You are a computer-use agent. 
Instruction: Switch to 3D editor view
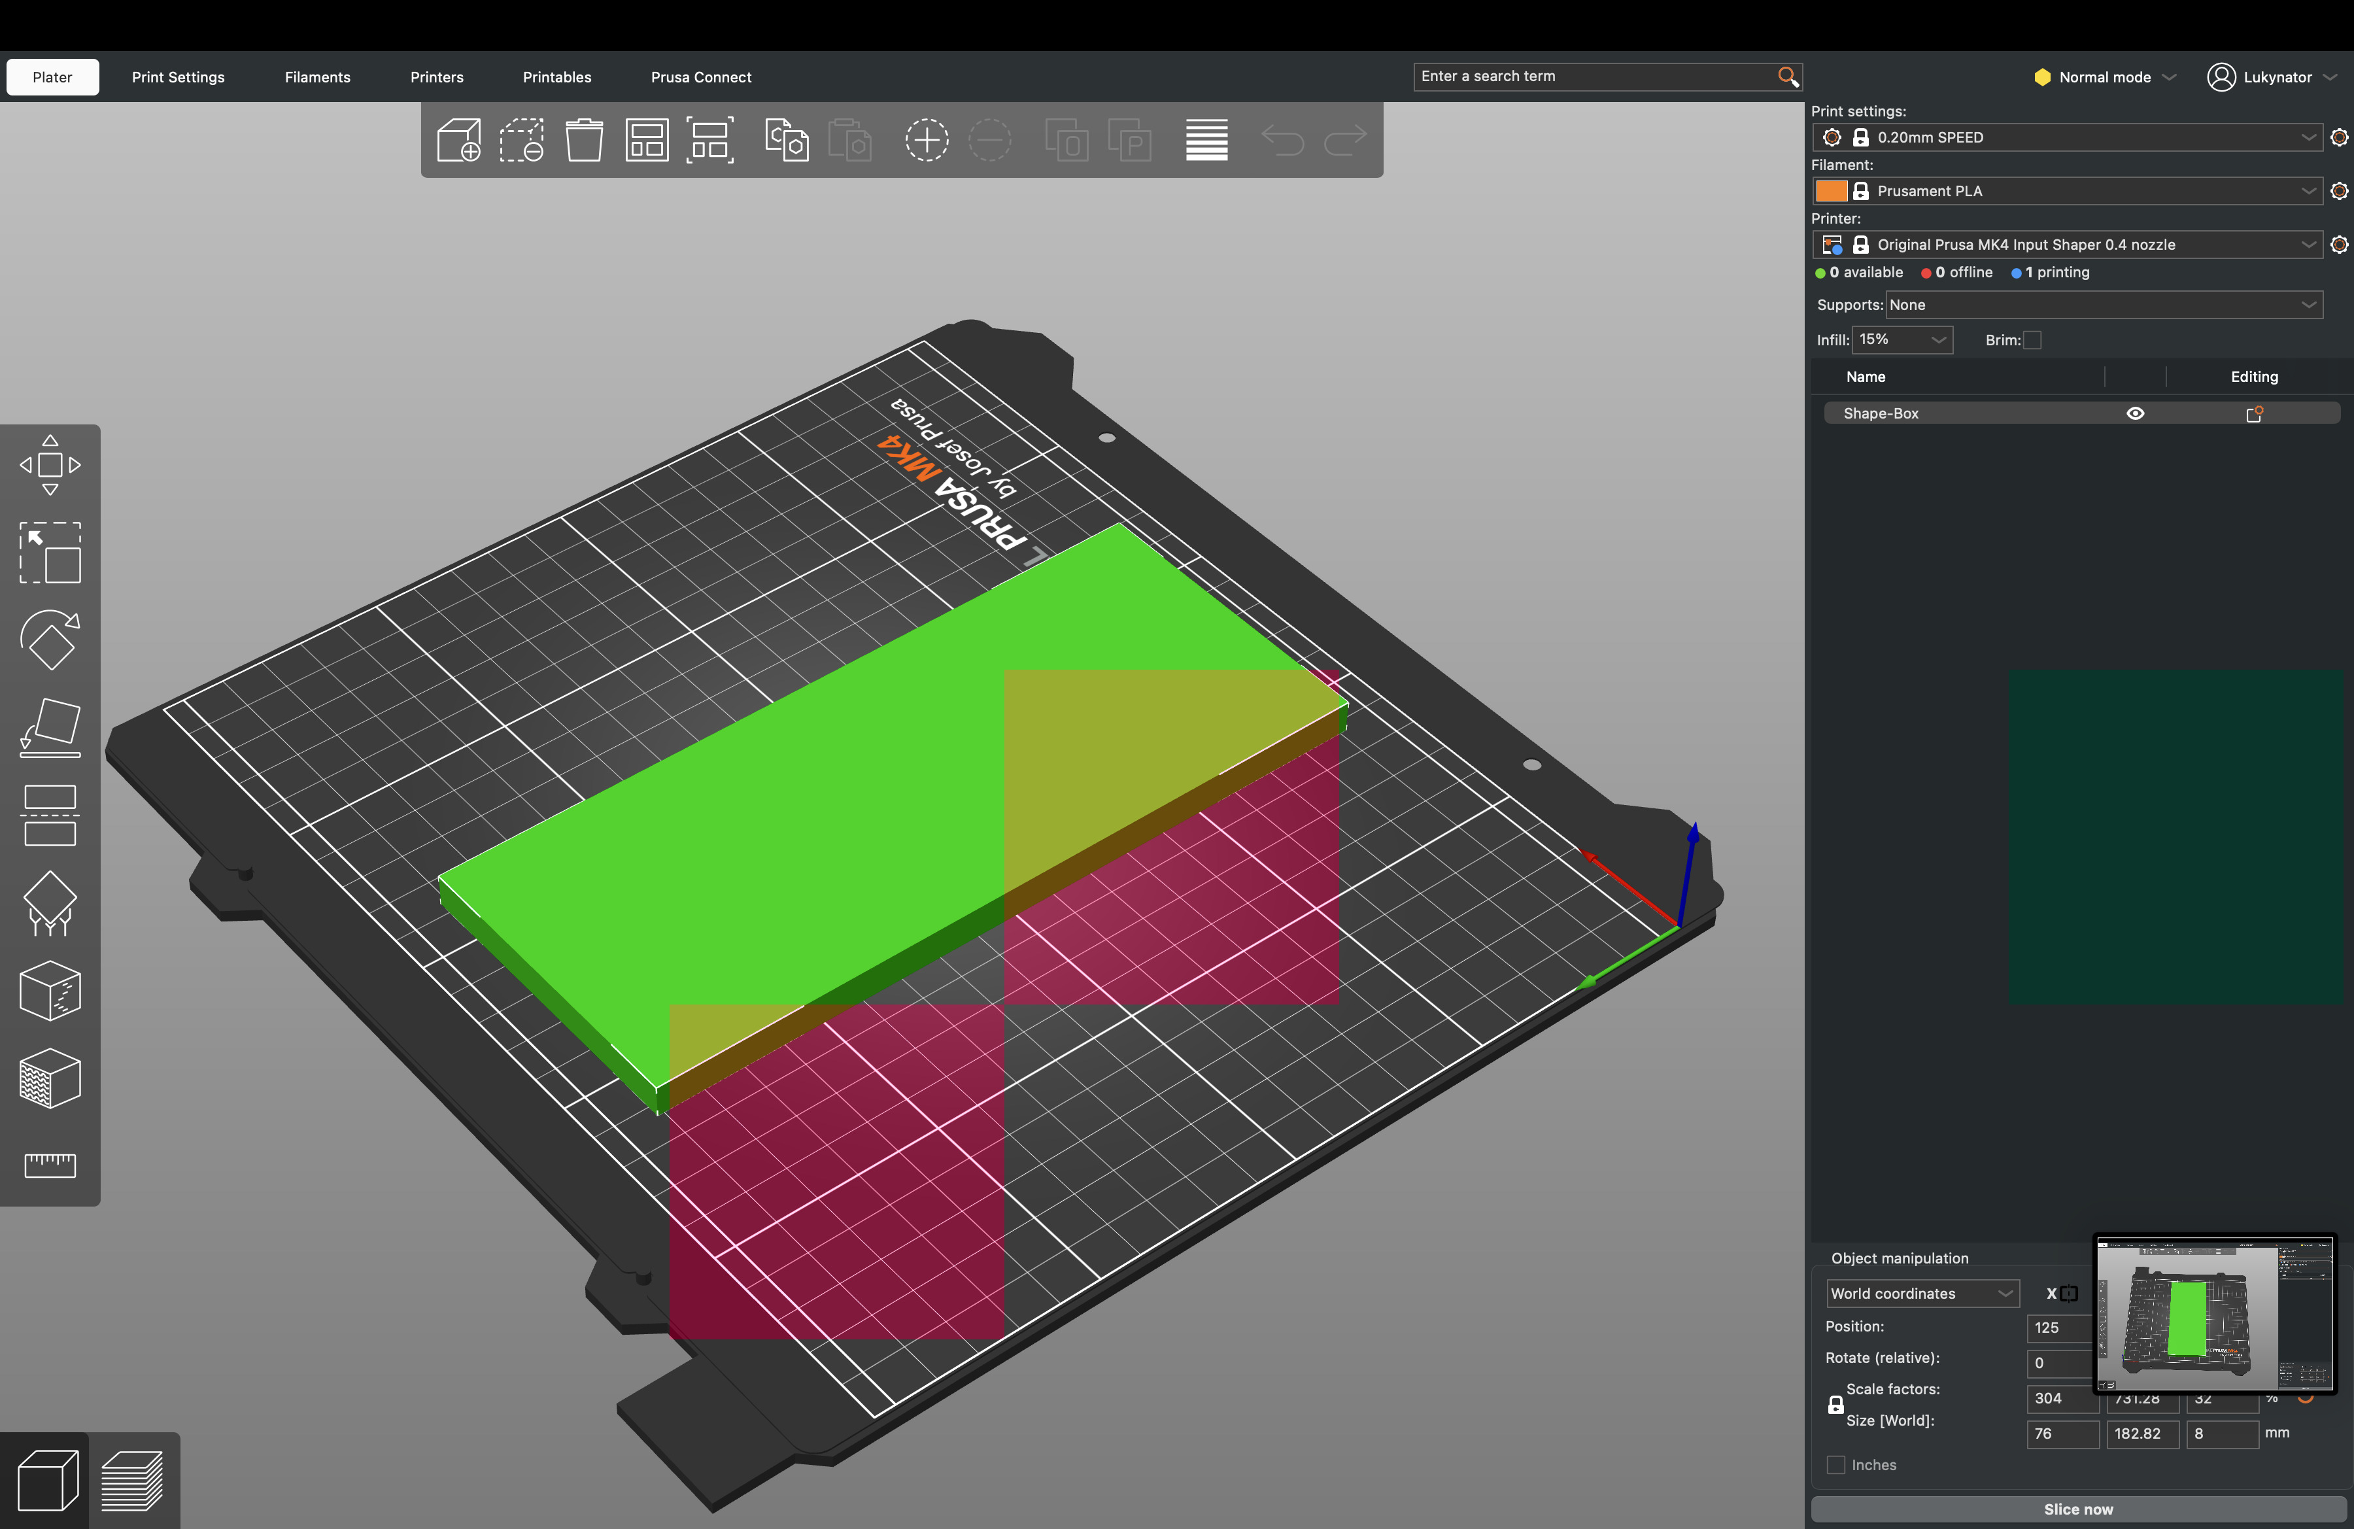[46, 1479]
